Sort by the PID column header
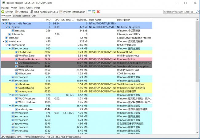 (46, 20)
